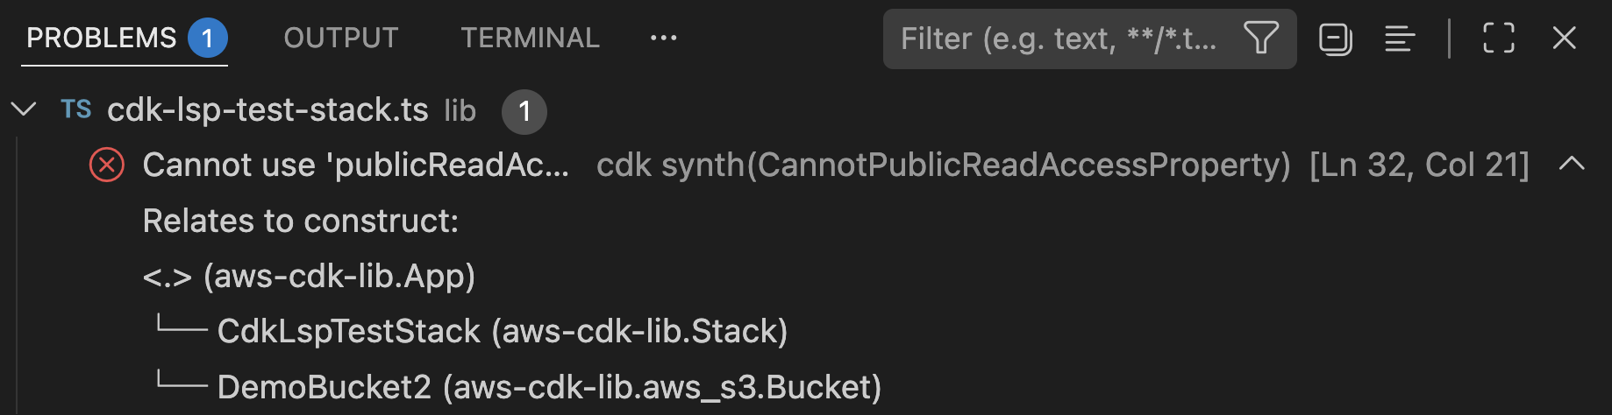
Task: Select the Cannot use 'publicReadAc...' error
Action: 356,165
